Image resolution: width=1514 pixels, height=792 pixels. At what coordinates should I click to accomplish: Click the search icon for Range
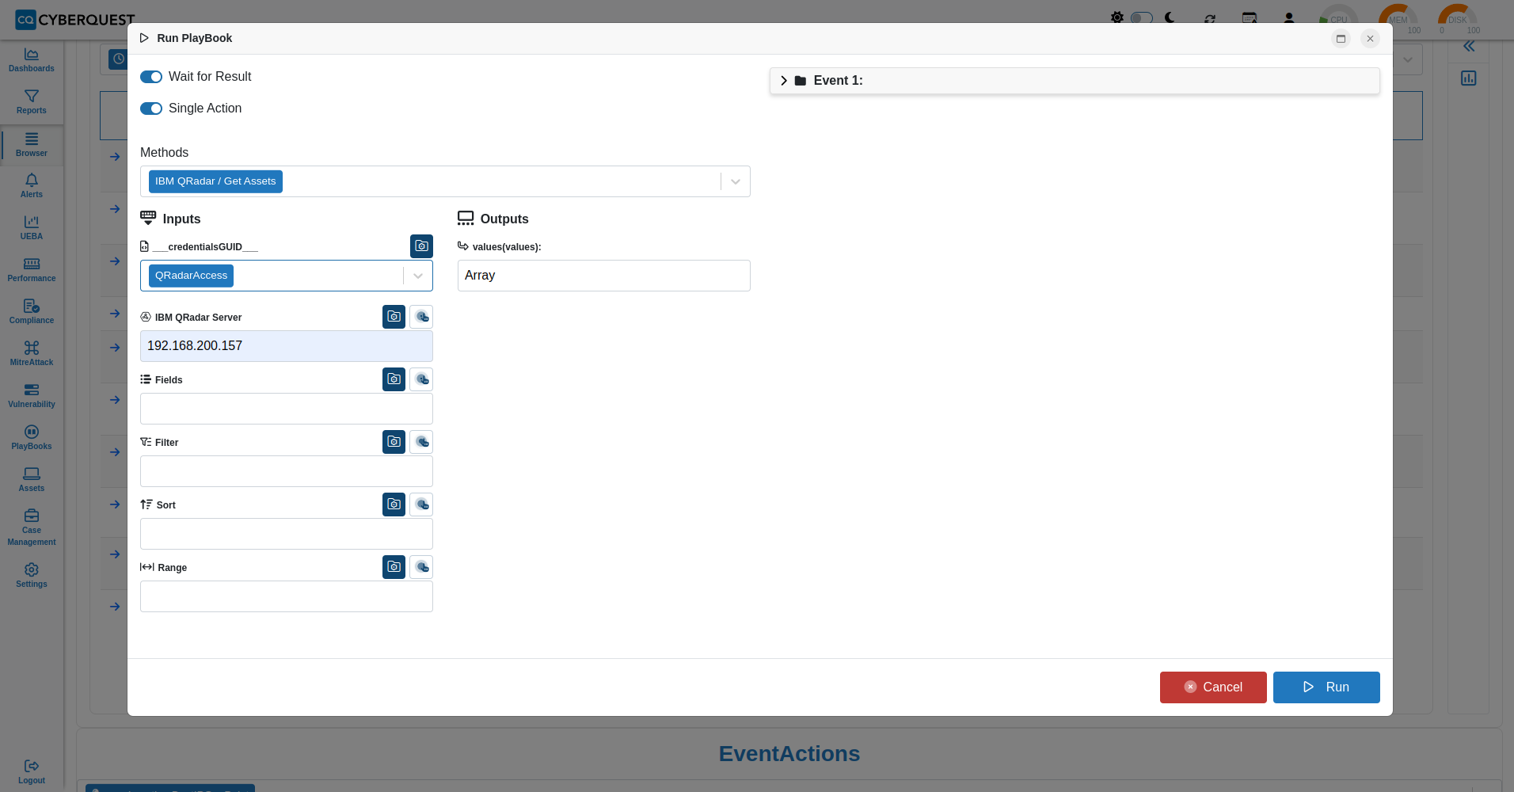(421, 567)
